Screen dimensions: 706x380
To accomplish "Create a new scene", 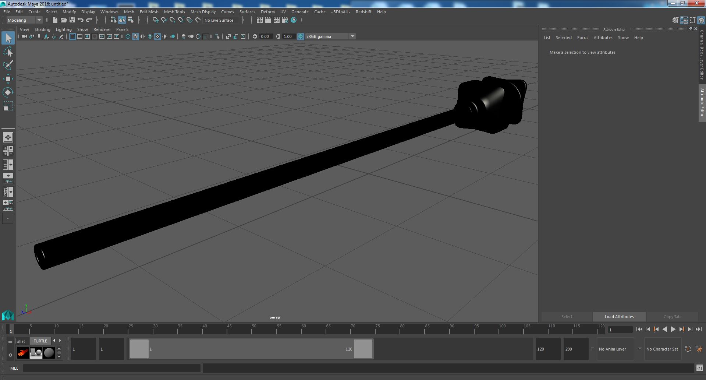I will [55, 20].
